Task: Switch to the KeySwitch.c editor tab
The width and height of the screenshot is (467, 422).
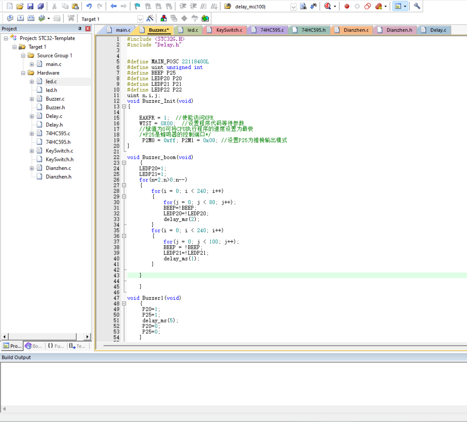Action: tap(229, 30)
